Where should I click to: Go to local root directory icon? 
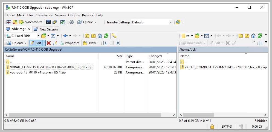click(94, 36)
